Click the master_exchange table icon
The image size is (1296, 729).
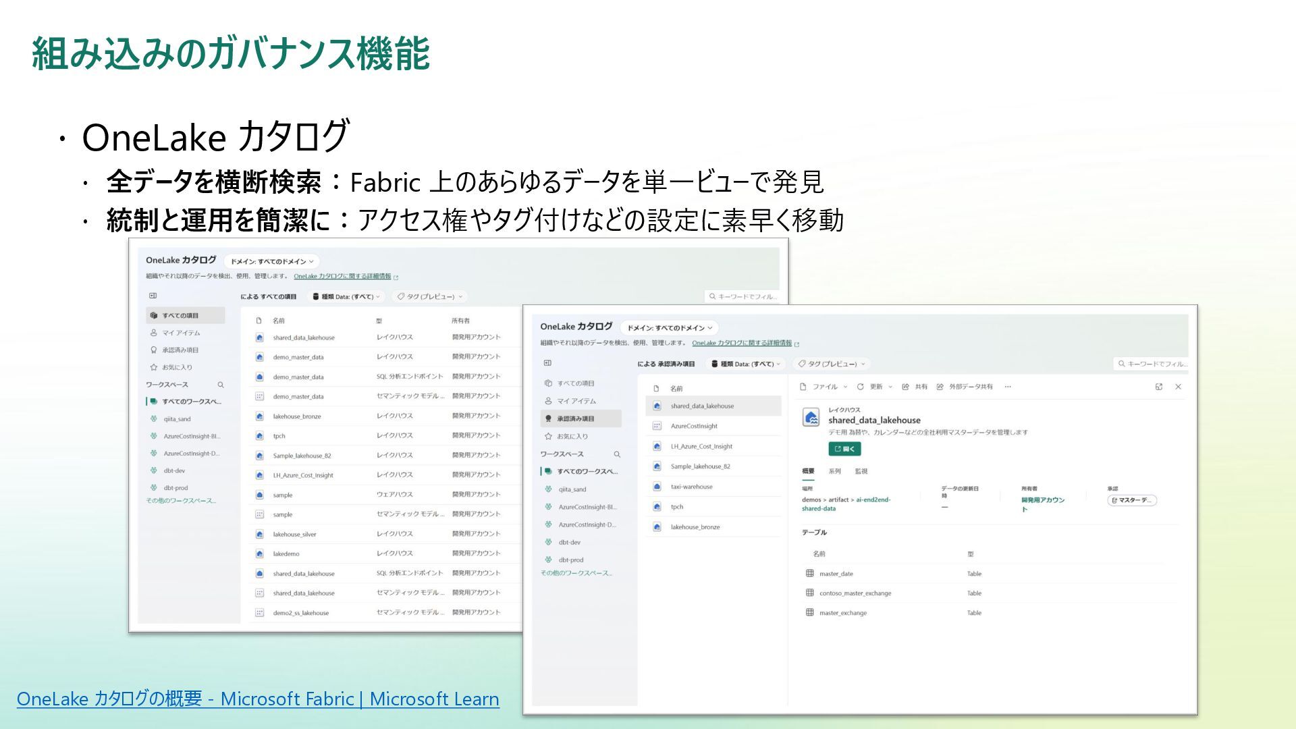809,612
